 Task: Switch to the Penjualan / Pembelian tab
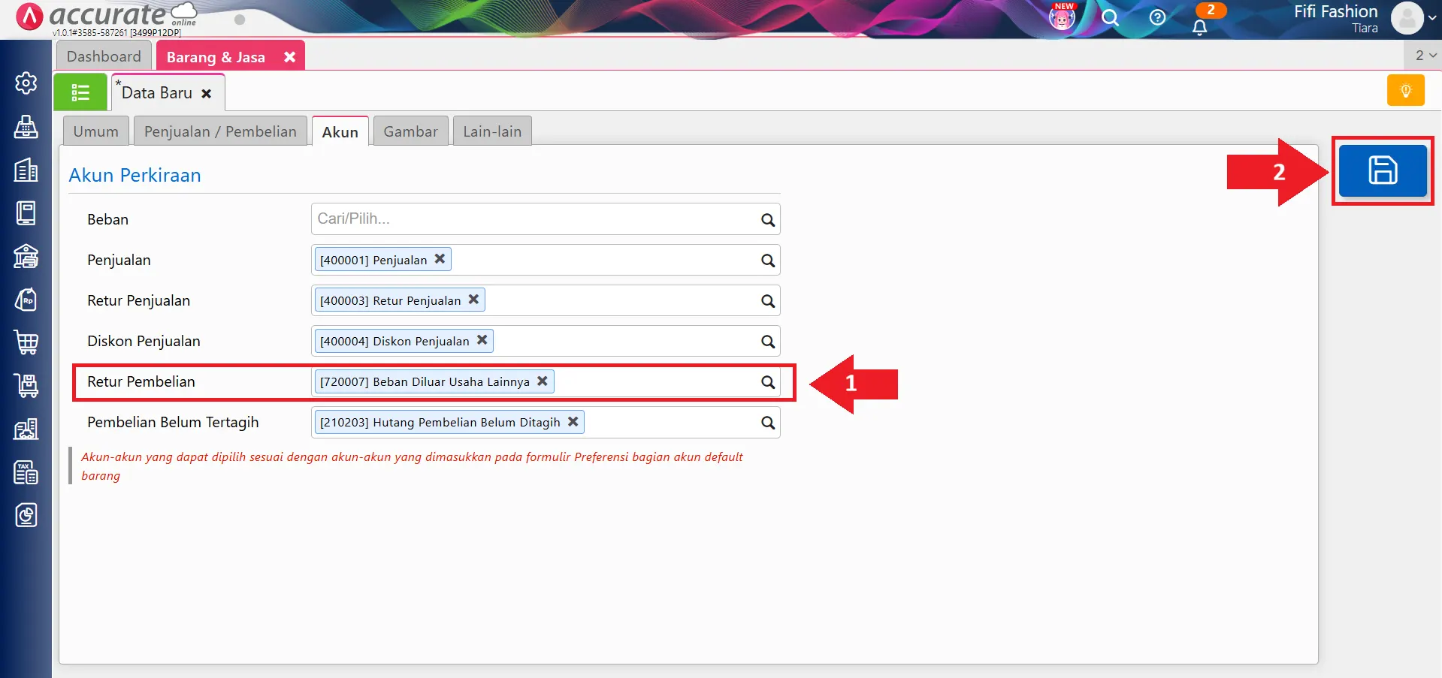coord(220,131)
